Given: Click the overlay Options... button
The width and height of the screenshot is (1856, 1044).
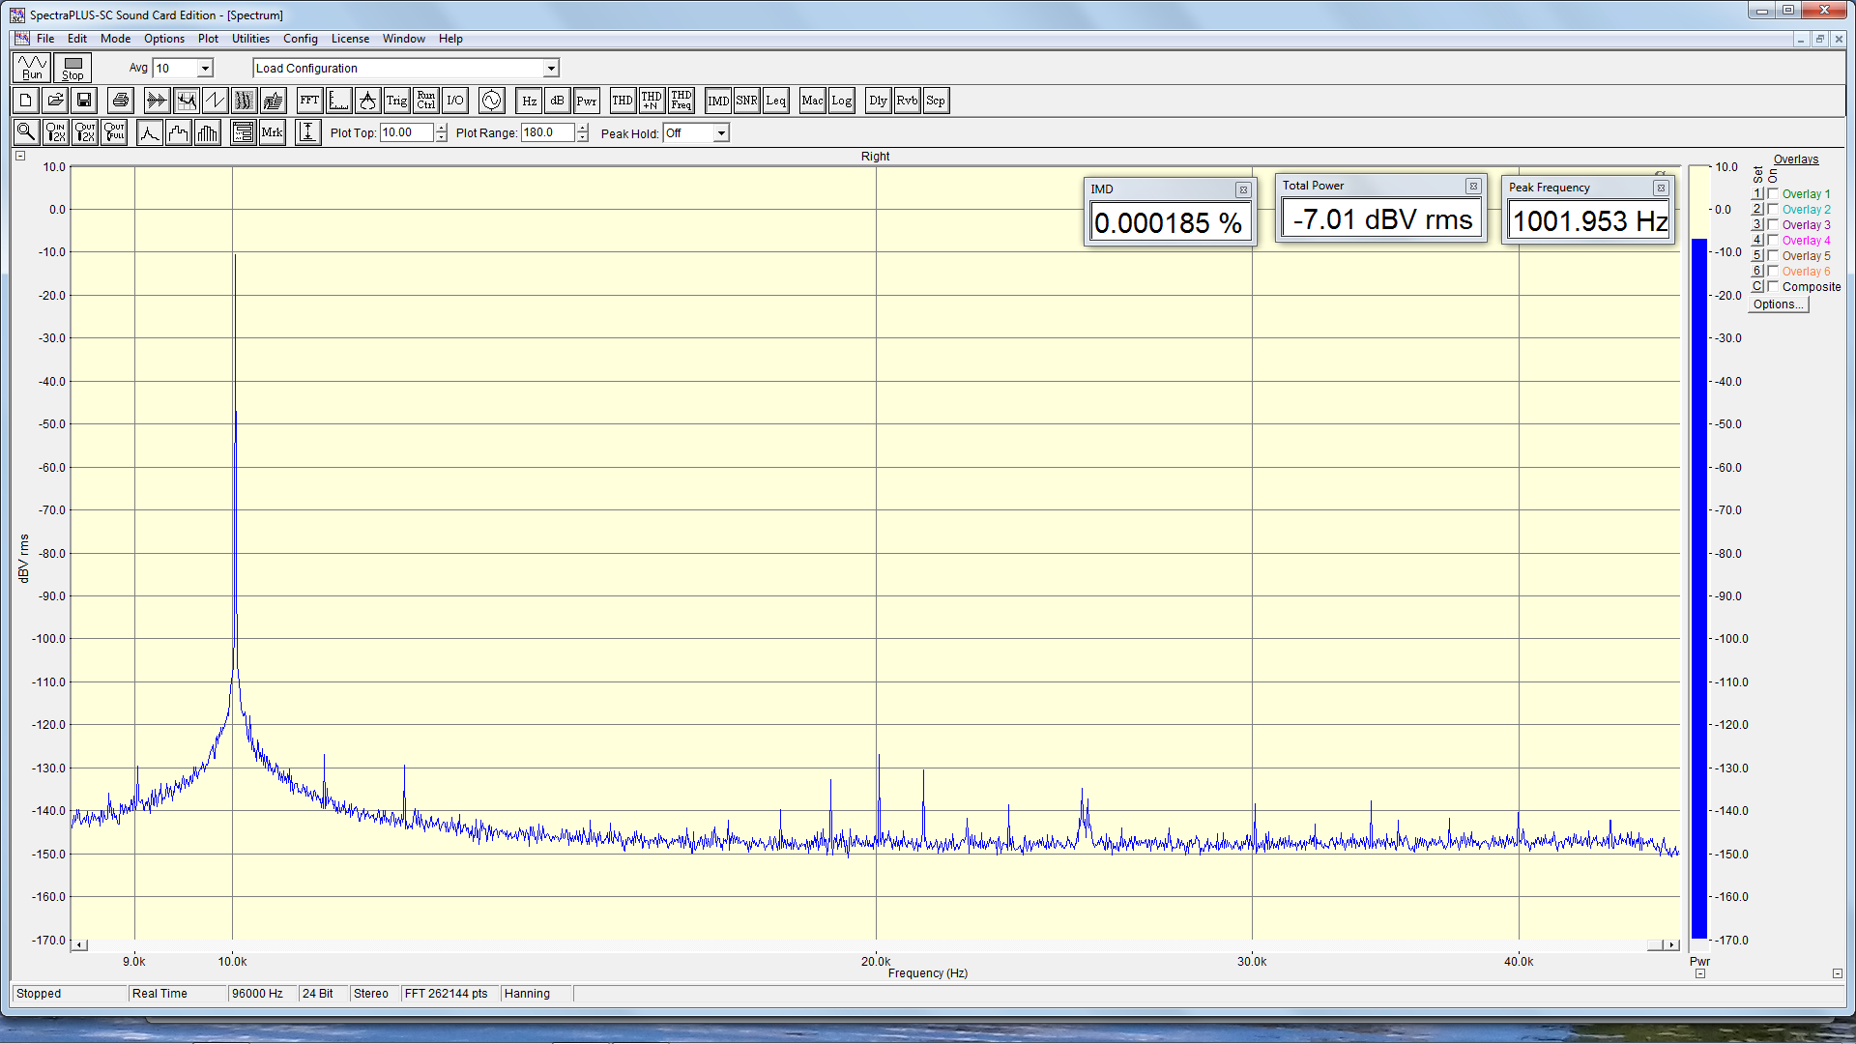Looking at the screenshot, I should pyautogui.click(x=1778, y=304).
